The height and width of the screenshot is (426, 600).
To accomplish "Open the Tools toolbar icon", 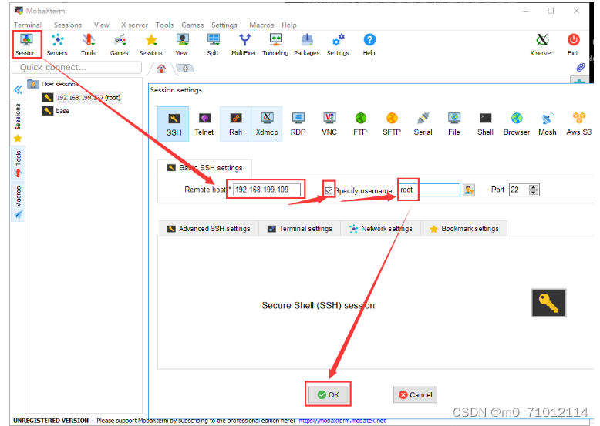I will click(88, 45).
